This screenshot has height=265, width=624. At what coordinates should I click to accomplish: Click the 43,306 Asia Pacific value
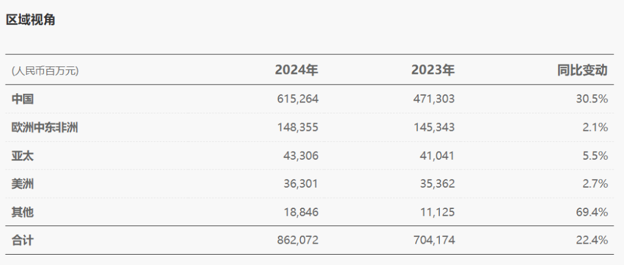click(301, 155)
